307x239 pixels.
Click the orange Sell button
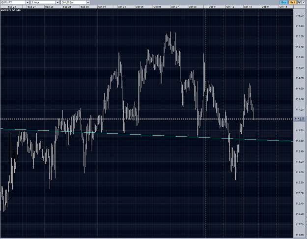click(x=292, y=2)
